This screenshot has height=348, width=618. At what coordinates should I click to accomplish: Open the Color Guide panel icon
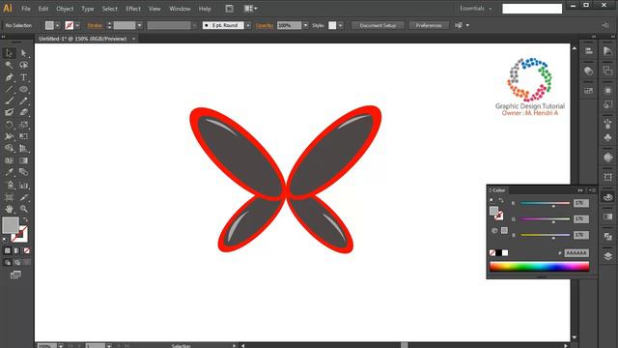pyautogui.click(x=607, y=51)
